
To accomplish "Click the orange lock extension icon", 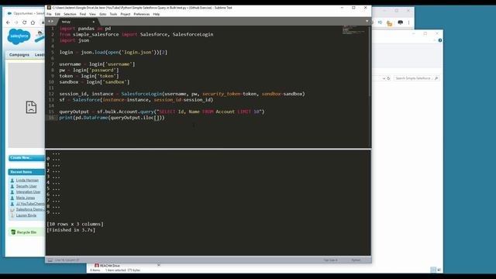I will point(390,22).
